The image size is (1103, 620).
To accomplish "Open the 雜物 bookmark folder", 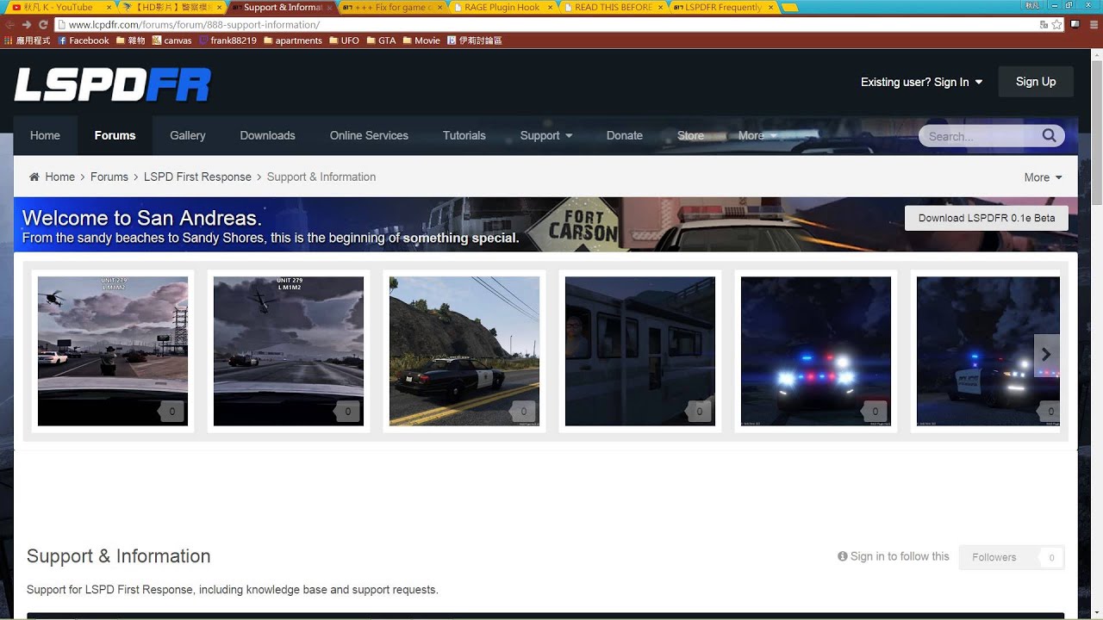I will (x=130, y=40).
